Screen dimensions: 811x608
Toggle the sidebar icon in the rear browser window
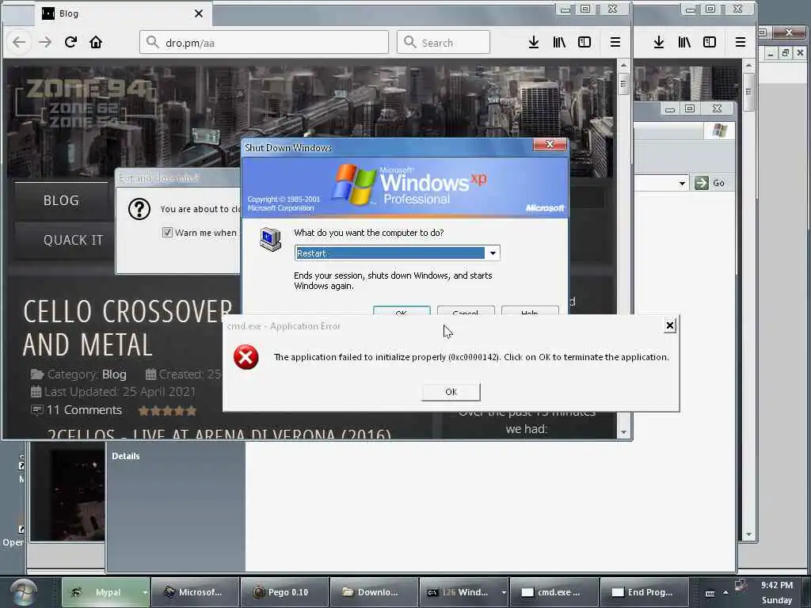point(710,43)
